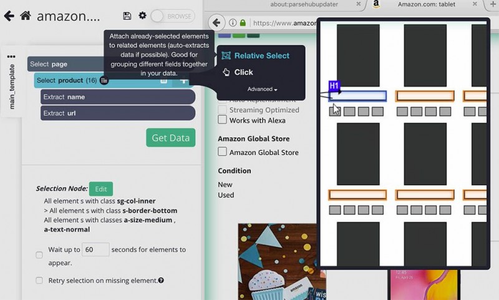The image size is (499, 300).
Task: Enable the 'Wait up to' seconds checkbox
Action: coord(39,255)
